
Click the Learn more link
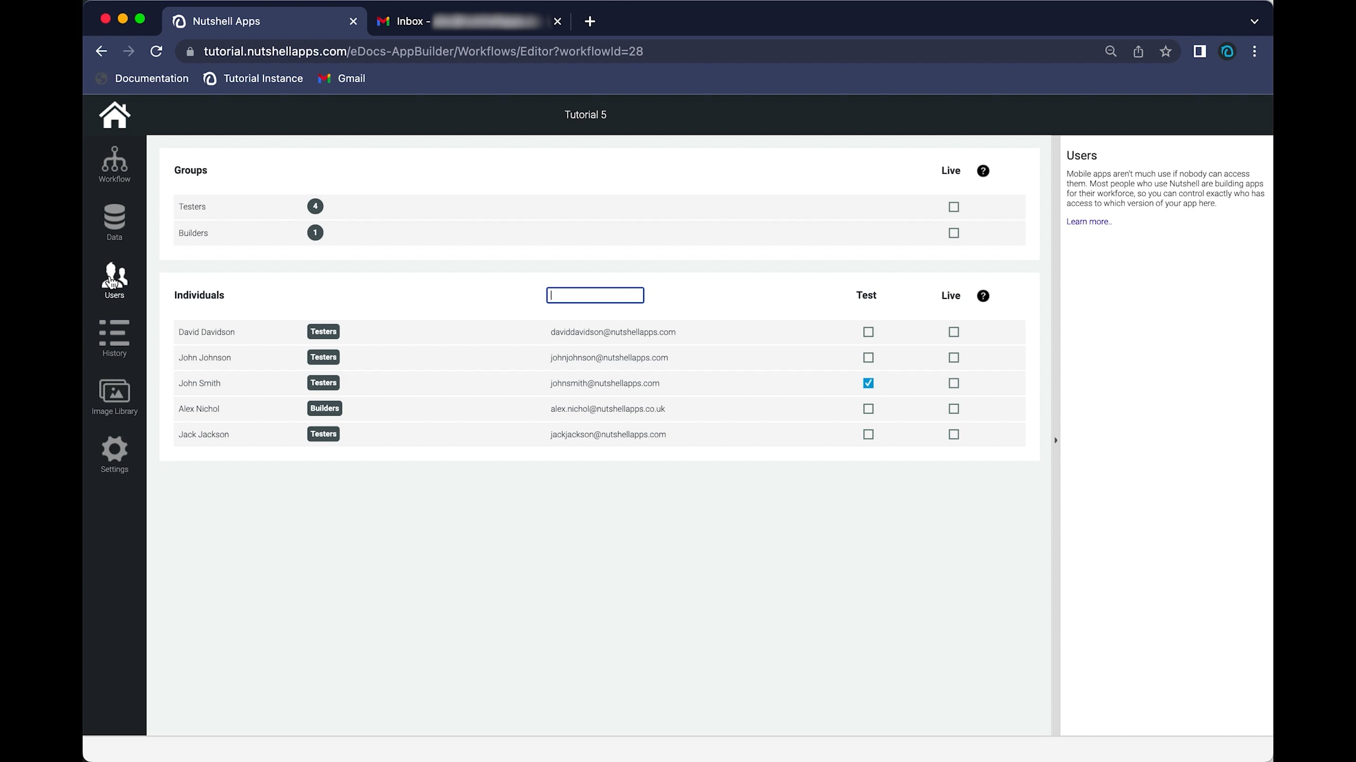tap(1088, 221)
